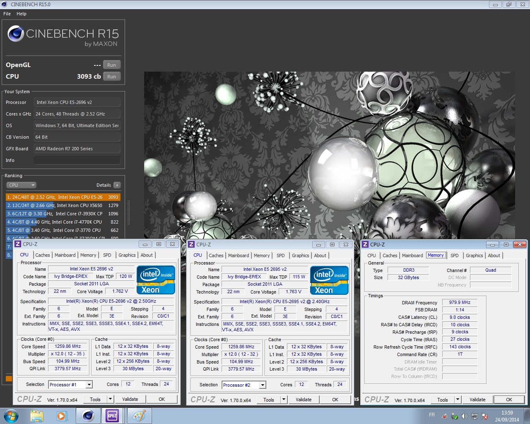Open Mainboard tab in first CPU-Z window
Viewport: 530px width, 424px height.
[x=65, y=255]
